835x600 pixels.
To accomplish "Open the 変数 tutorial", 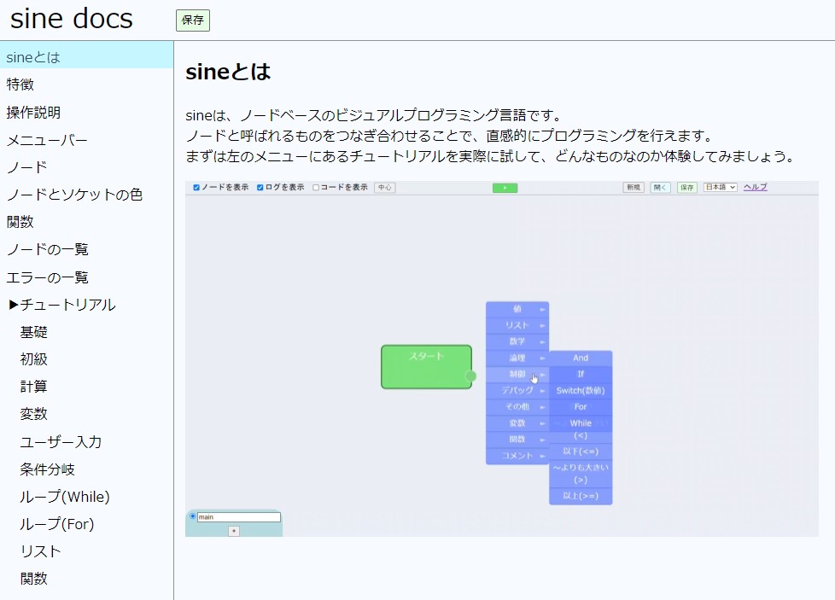I will (34, 414).
